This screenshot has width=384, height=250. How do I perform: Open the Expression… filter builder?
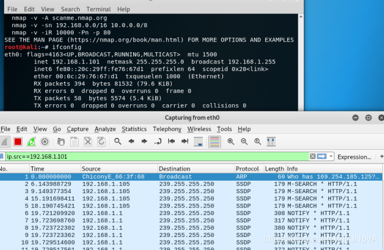click(354, 157)
